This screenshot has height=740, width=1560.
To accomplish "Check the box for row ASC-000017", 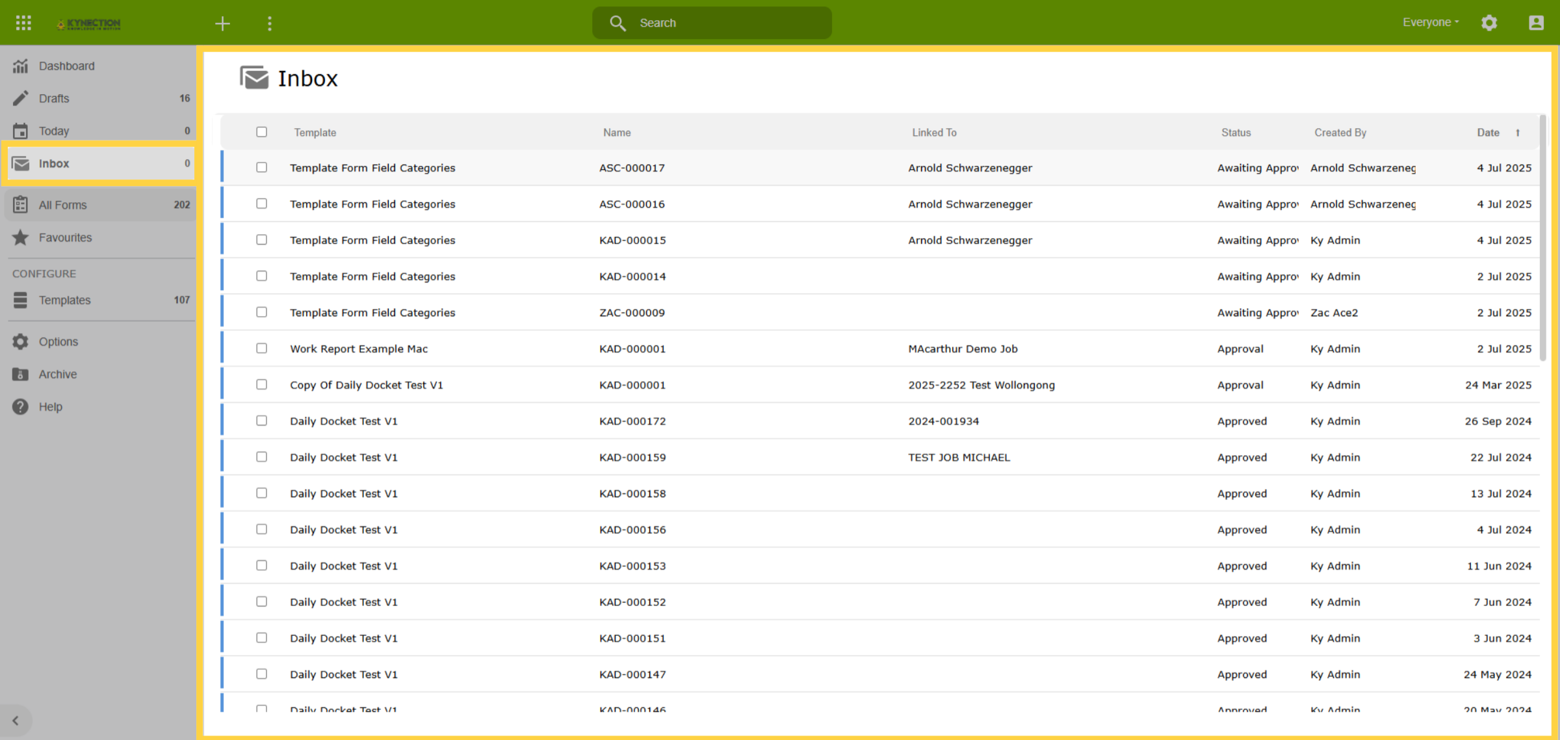I will [261, 167].
